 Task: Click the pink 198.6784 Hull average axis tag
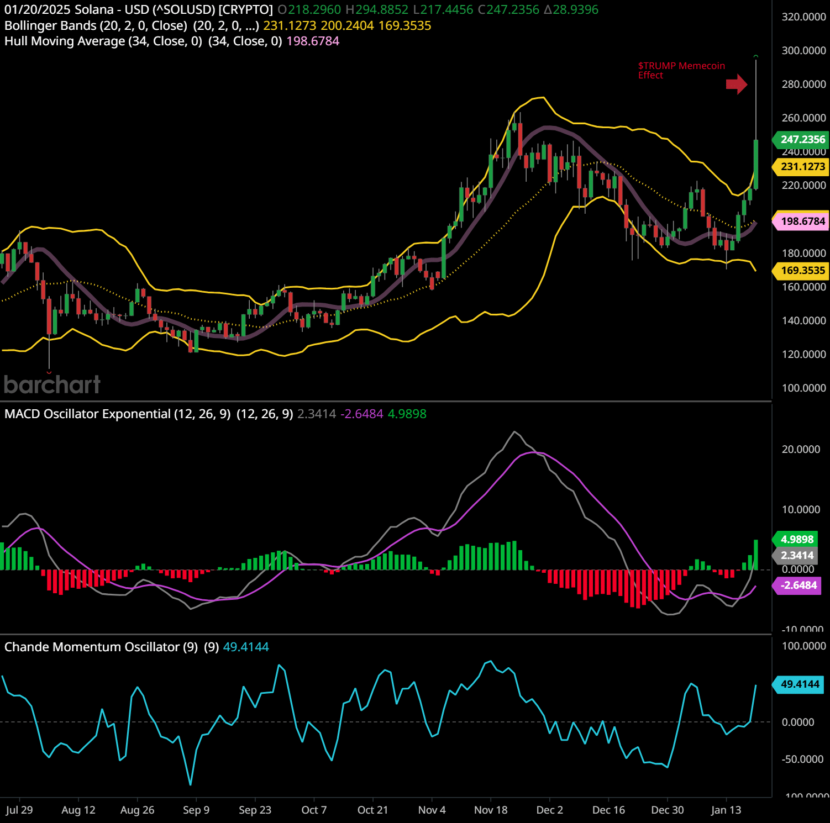801,221
